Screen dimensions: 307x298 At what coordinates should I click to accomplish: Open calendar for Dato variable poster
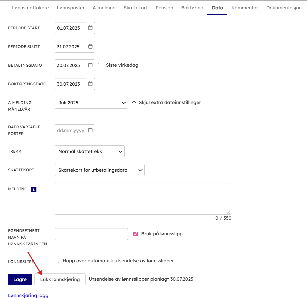(x=90, y=130)
